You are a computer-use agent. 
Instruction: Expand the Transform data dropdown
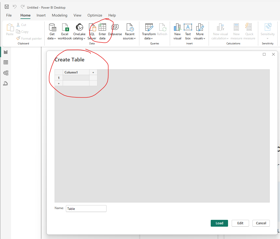pyautogui.click(x=149, y=38)
